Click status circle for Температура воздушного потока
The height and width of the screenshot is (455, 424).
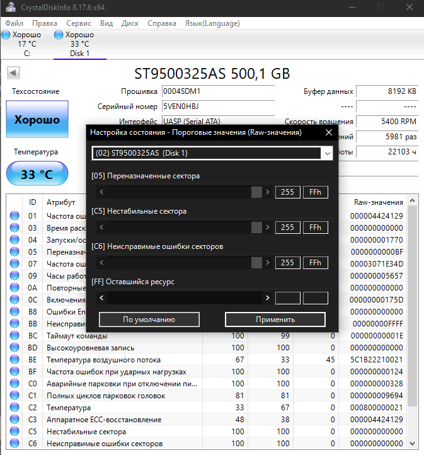tap(14, 360)
